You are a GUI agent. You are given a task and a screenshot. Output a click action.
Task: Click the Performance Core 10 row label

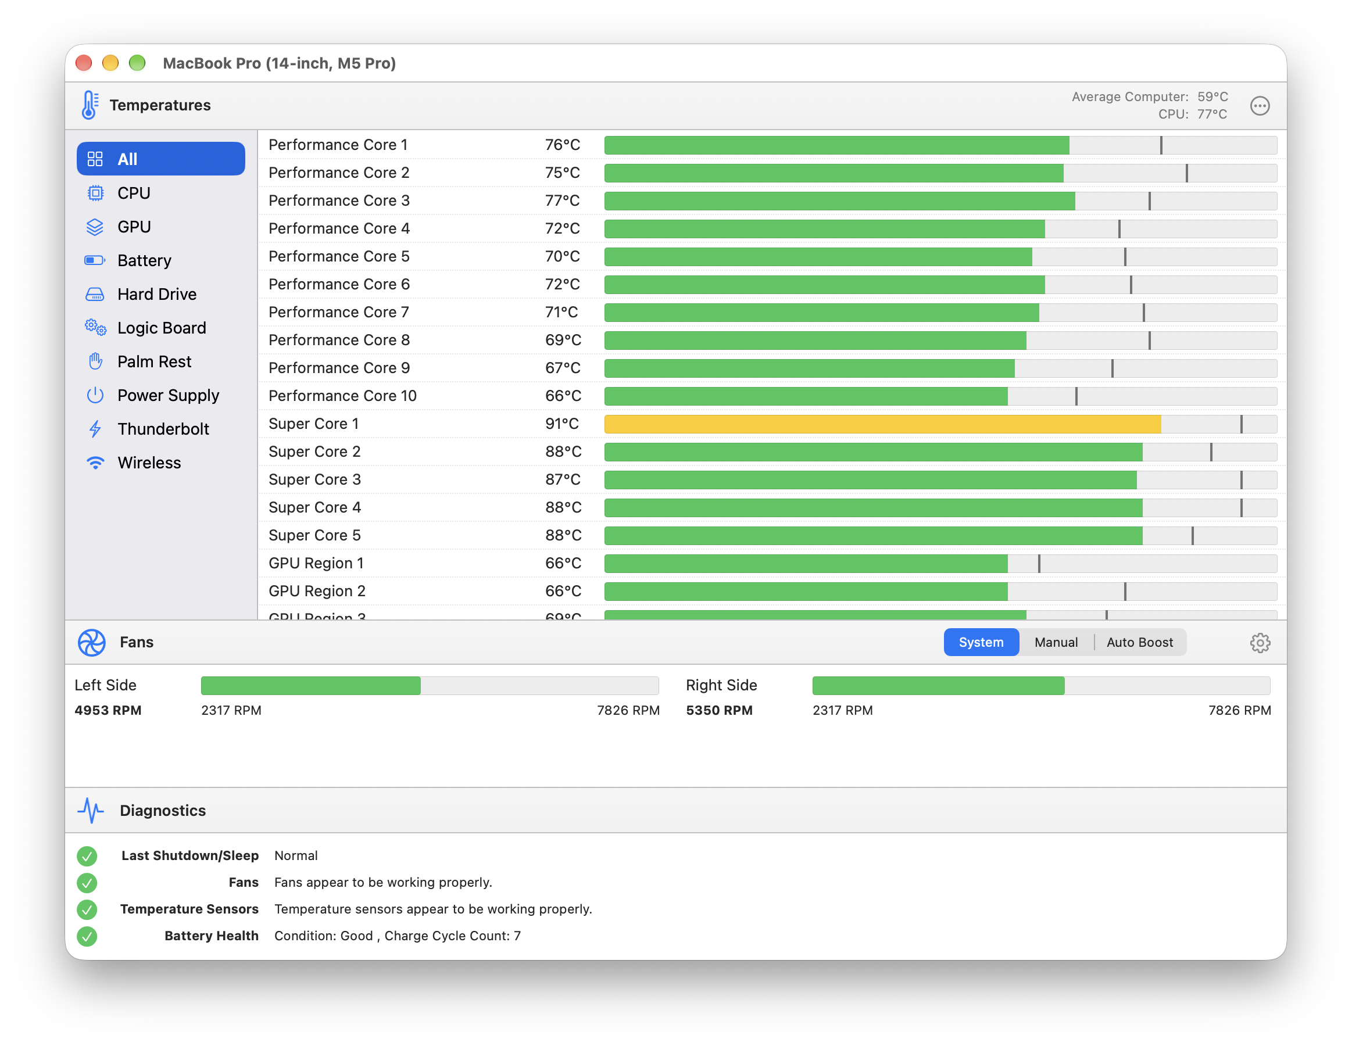click(342, 396)
